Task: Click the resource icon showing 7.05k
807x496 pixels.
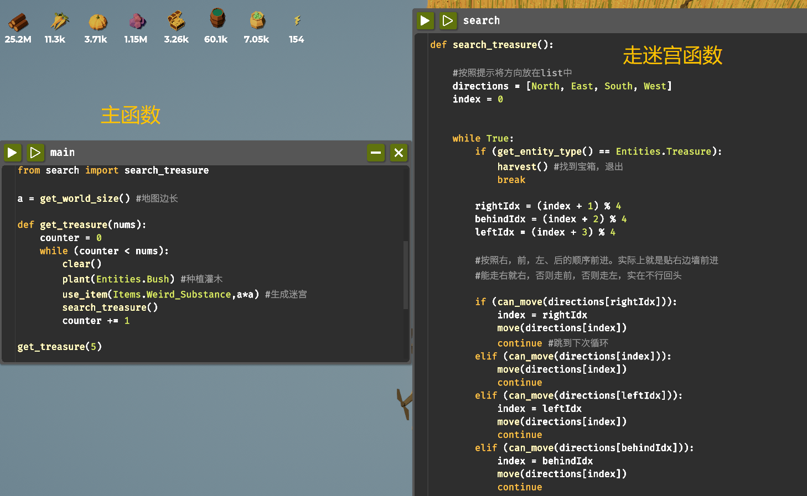Action: (257, 21)
